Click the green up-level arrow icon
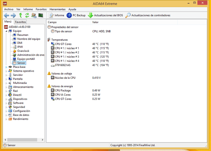Screen dimensions: 211x151 [x=21, y=15]
